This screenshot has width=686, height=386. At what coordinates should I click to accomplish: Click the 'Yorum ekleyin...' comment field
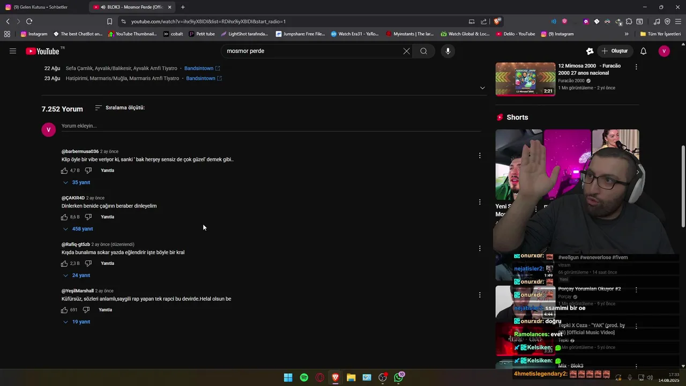271,126
